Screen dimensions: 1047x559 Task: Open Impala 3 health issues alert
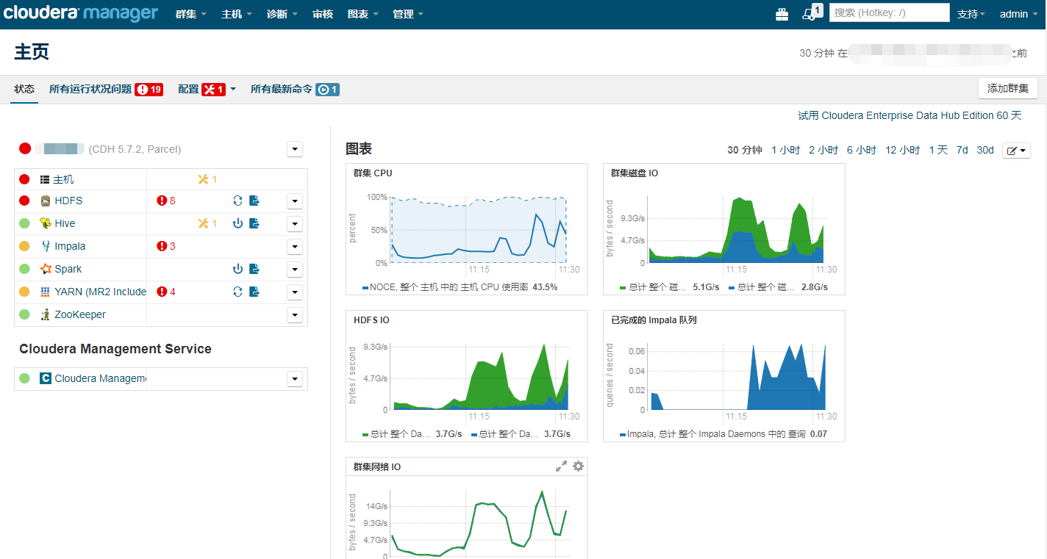166,246
